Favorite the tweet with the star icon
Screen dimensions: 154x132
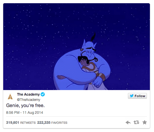coord(145,122)
